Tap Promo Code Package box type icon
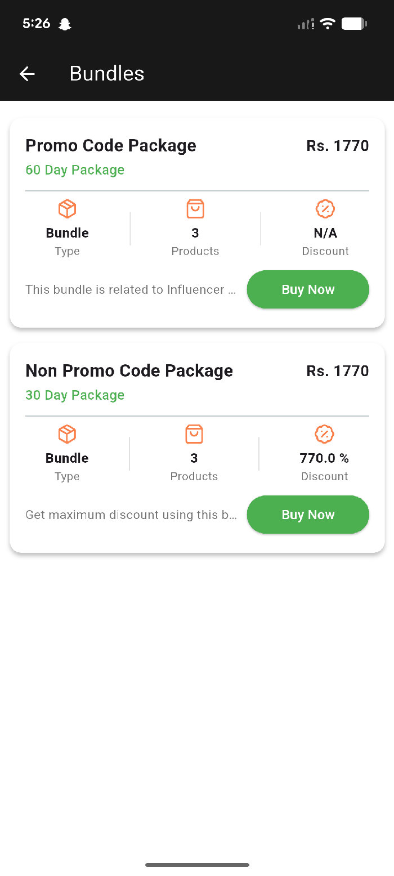This screenshot has width=394, height=876. point(67,209)
